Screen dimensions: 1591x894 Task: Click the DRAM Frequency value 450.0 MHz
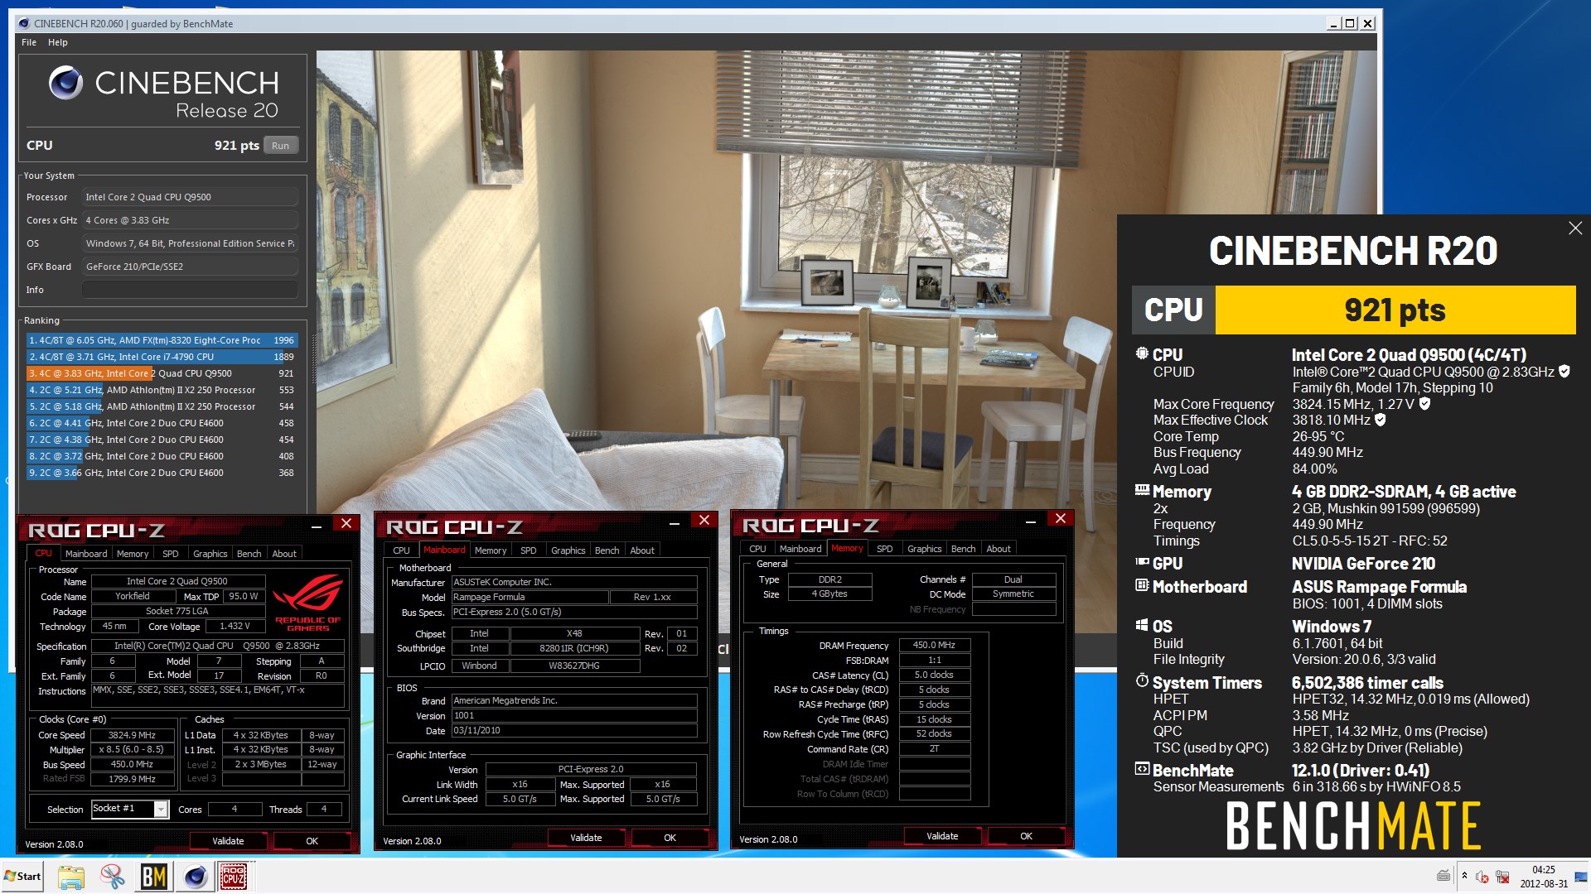pyautogui.click(x=934, y=645)
